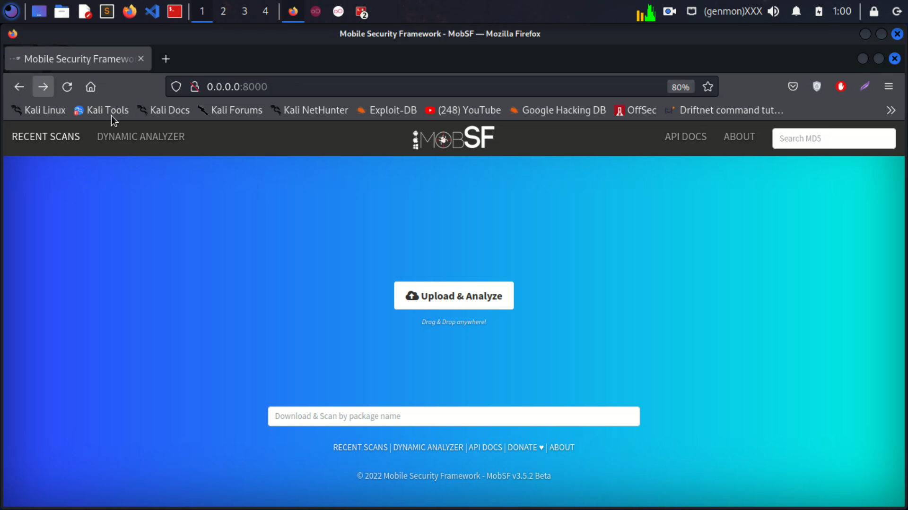Open OffSec bookmark
The height and width of the screenshot is (510, 908).
pyautogui.click(x=636, y=110)
